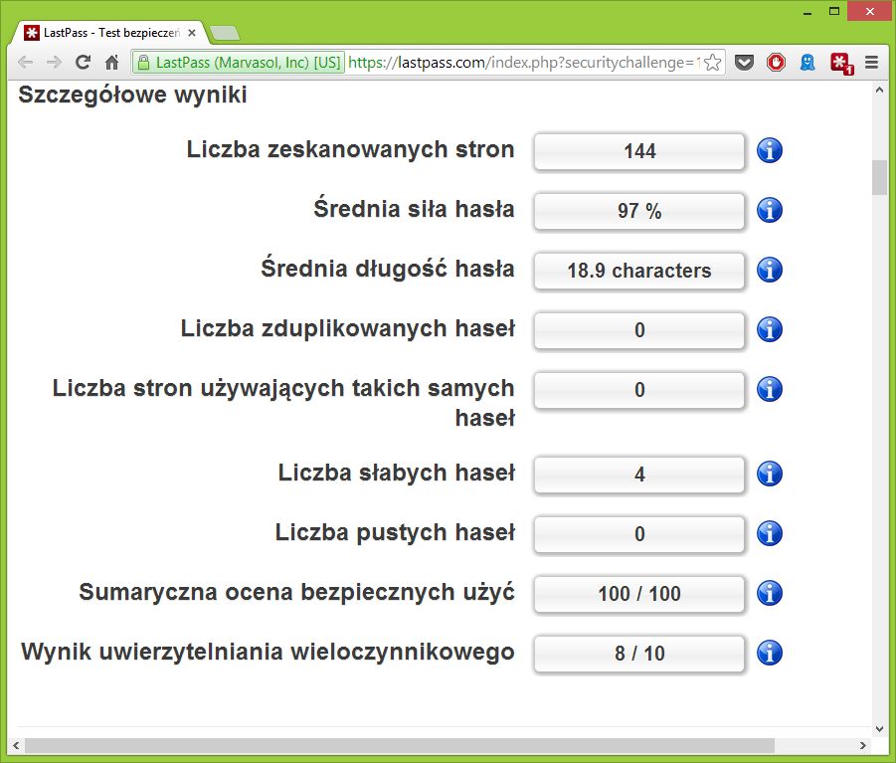The height and width of the screenshot is (763, 896).
Task: Click info icon for Liczba stron używających takich samych haseł
Action: (769, 389)
